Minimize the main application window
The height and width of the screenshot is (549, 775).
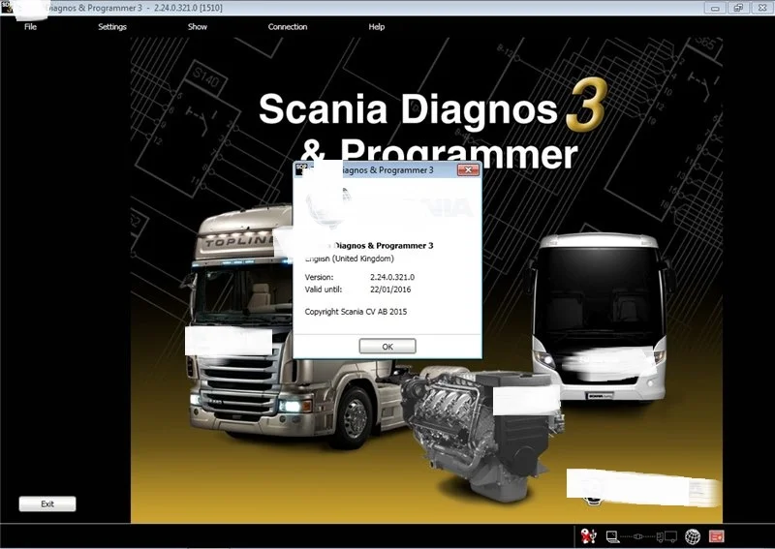coord(715,8)
